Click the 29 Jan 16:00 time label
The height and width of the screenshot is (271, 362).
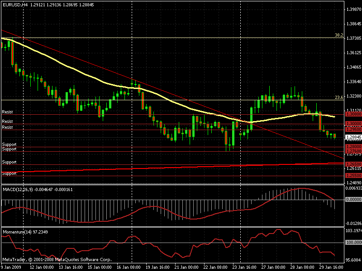click(331, 267)
